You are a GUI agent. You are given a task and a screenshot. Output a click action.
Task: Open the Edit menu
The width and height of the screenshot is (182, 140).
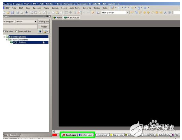(x=21, y=8)
